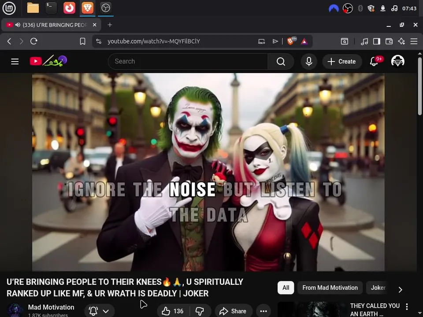Open a new browser tab

coord(110,25)
